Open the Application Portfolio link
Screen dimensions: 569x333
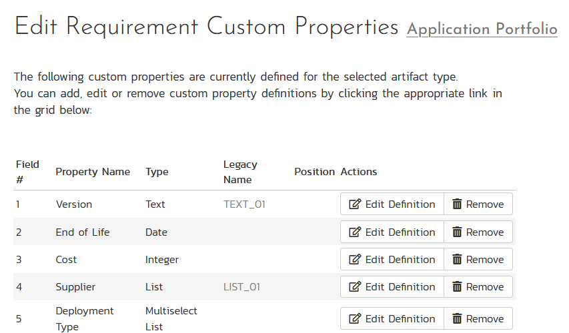point(482,29)
